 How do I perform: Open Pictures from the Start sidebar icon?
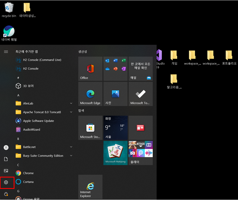pos(6,171)
